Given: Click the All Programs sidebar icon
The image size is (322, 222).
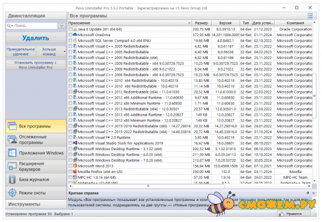Looking at the screenshot, I should pos(12,126).
